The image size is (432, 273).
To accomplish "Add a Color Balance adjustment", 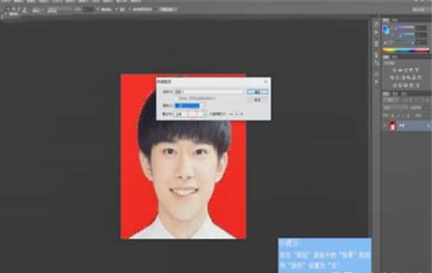I will [397, 78].
